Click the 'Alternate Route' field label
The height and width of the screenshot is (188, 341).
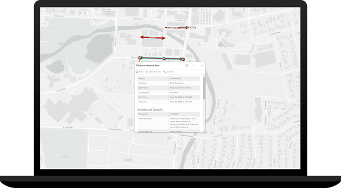(145, 119)
